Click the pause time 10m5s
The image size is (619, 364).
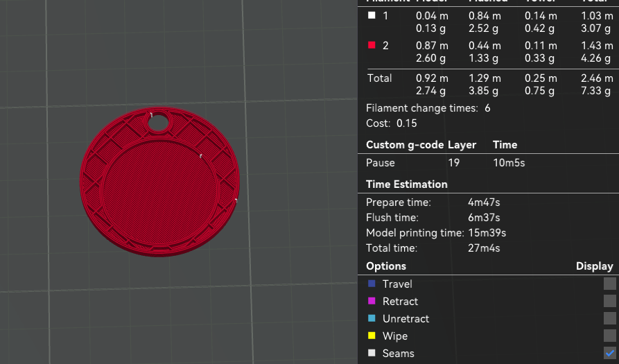[x=509, y=163]
